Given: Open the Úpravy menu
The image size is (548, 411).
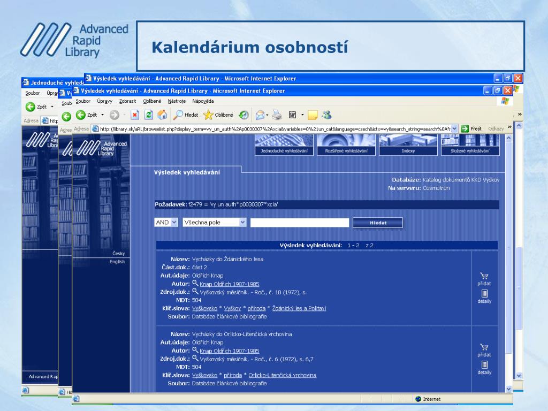Looking at the screenshot, I should 104,101.
